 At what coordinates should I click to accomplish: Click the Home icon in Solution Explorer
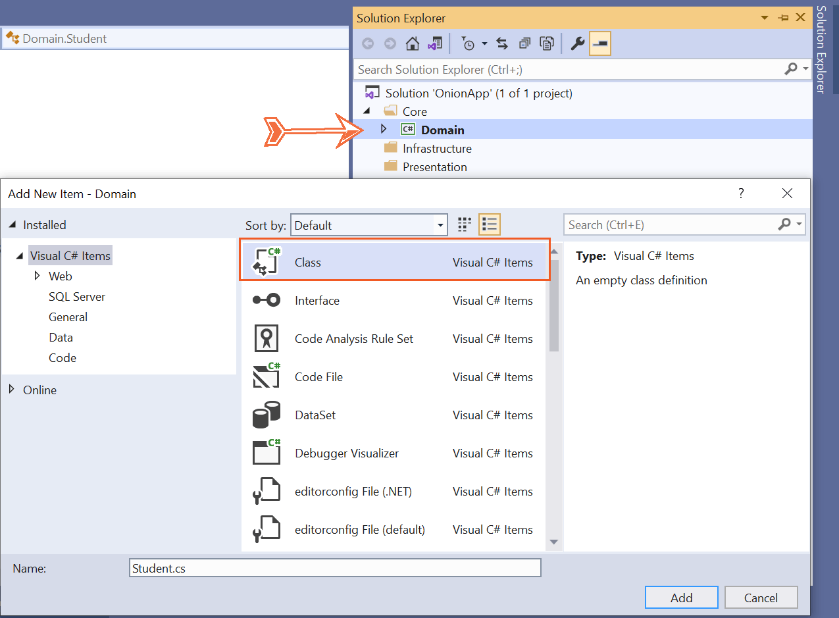click(413, 44)
